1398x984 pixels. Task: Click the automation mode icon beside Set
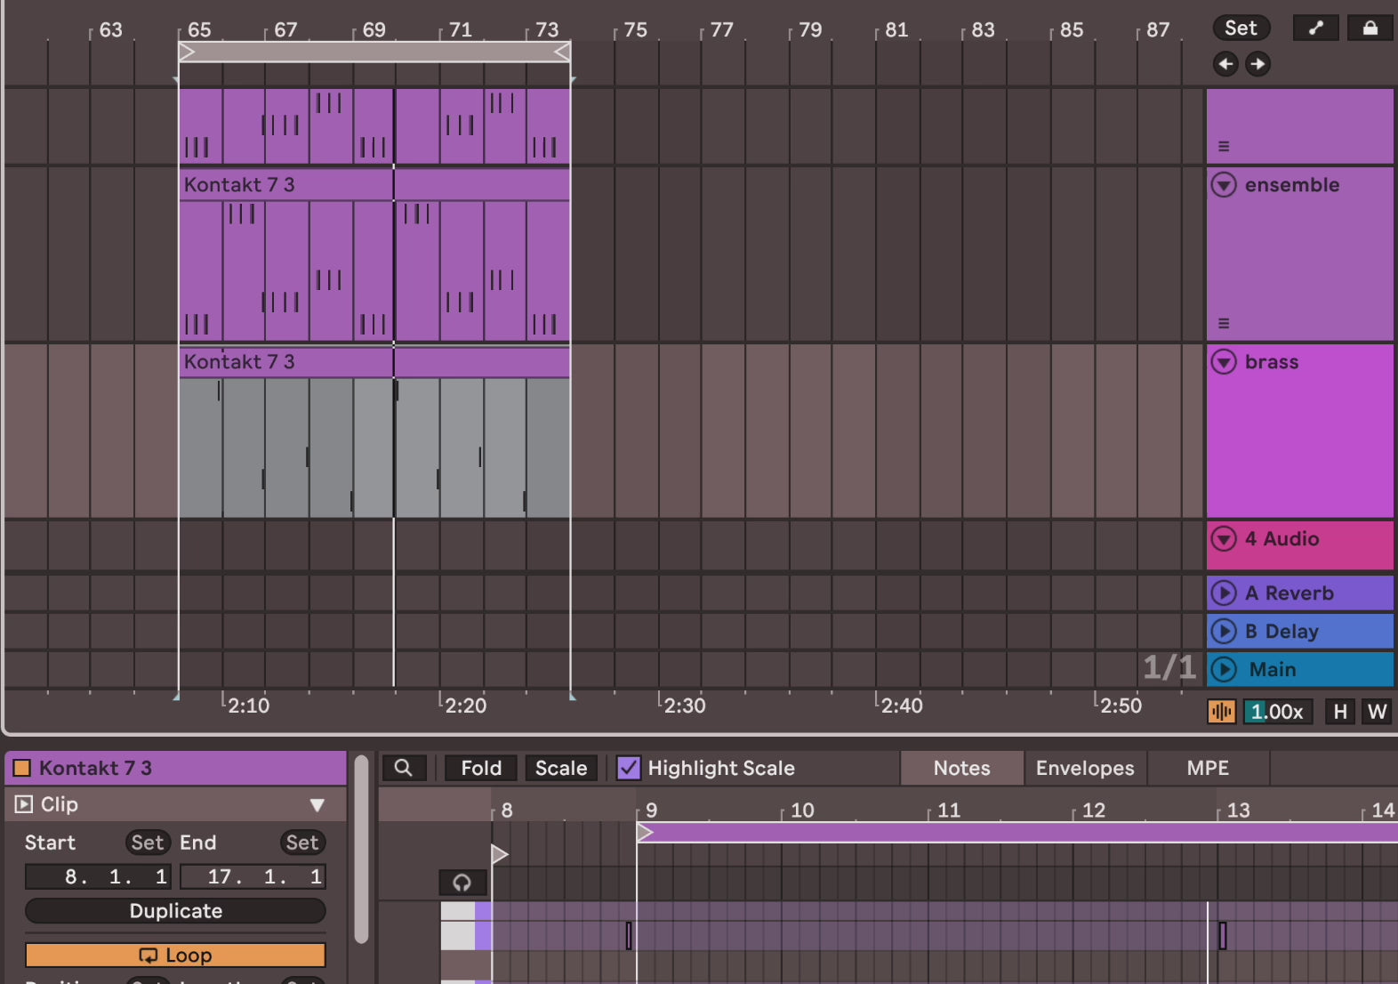[x=1315, y=28]
